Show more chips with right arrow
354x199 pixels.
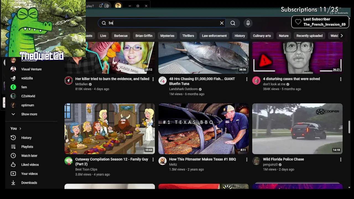click(x=342, y=36)
